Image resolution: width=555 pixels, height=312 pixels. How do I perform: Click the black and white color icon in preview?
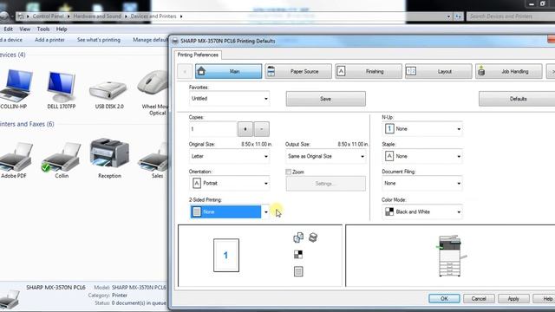pyautogui.click(x=298, y=254)
